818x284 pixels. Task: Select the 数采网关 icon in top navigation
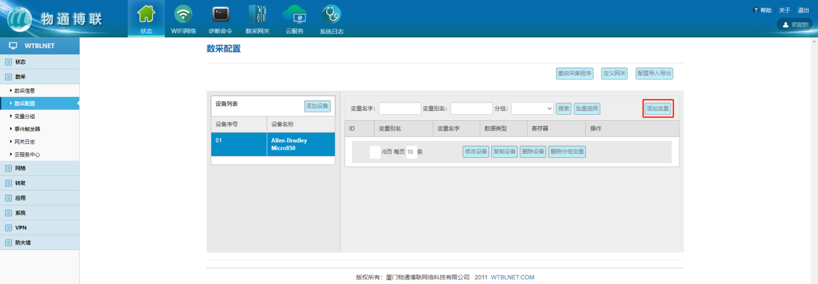pos(257,14)
